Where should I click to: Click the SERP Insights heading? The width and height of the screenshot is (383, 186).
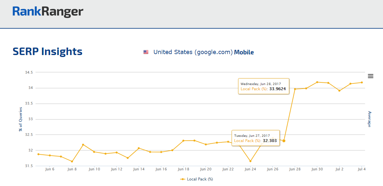click(48, 51)
